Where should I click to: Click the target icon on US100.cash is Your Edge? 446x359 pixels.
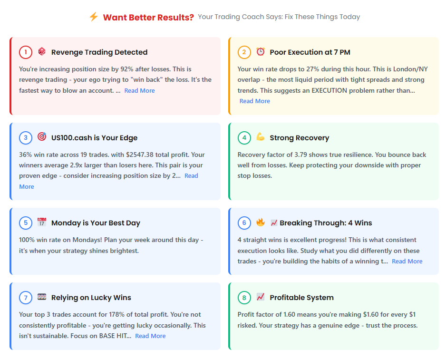click(x=42, y=137)
